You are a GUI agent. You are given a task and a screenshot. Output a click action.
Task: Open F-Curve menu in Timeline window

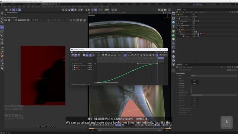107,52
